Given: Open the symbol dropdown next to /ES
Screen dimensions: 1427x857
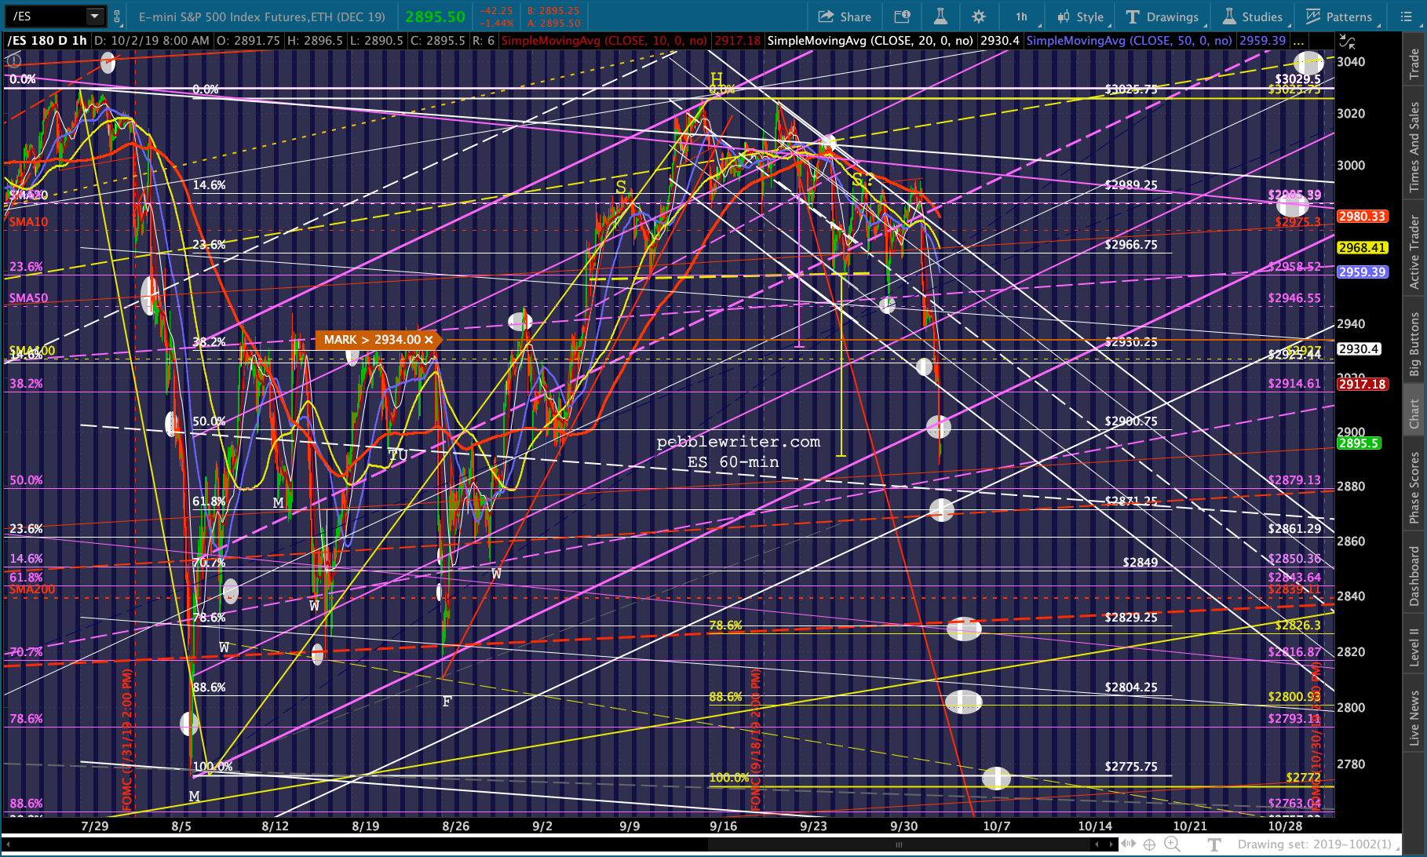Looking at the screenshot, I should pos(94,16).
